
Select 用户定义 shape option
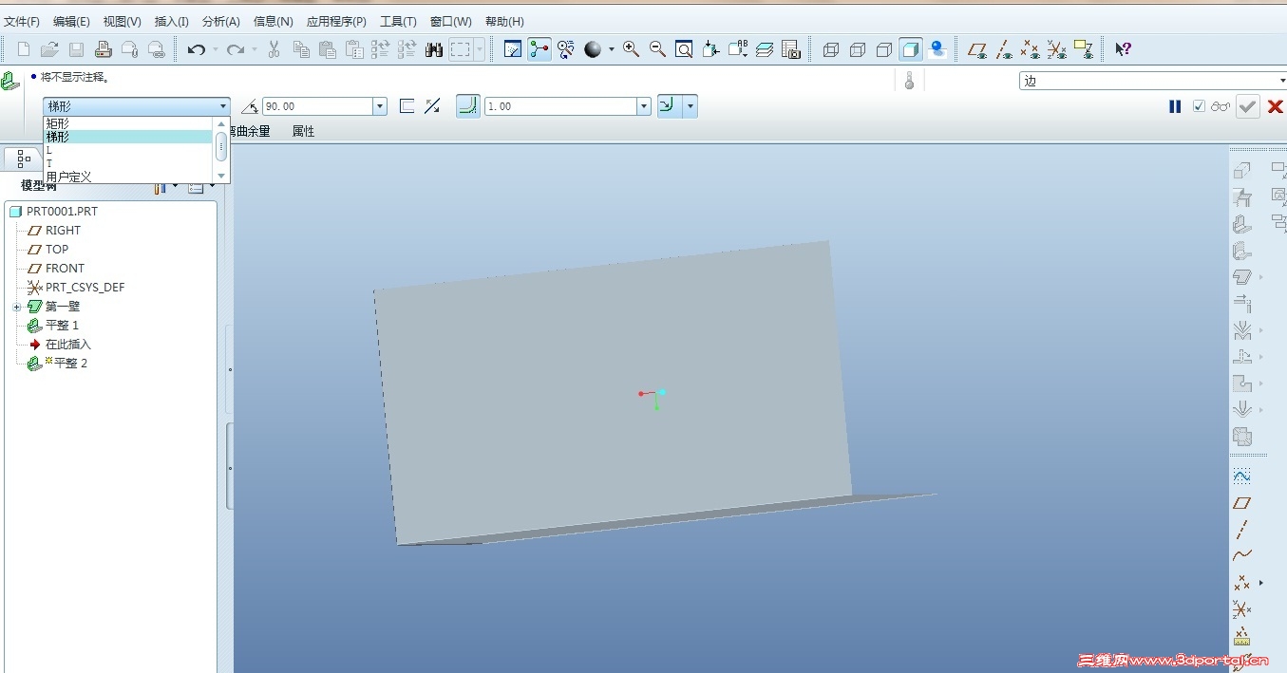pyautogui.click(x=128, y=177)
